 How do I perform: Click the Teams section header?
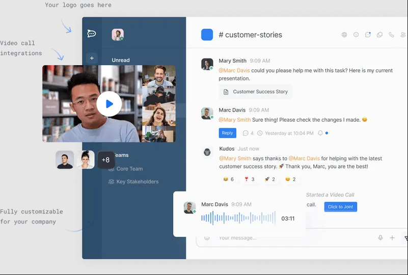click(122, 155)
